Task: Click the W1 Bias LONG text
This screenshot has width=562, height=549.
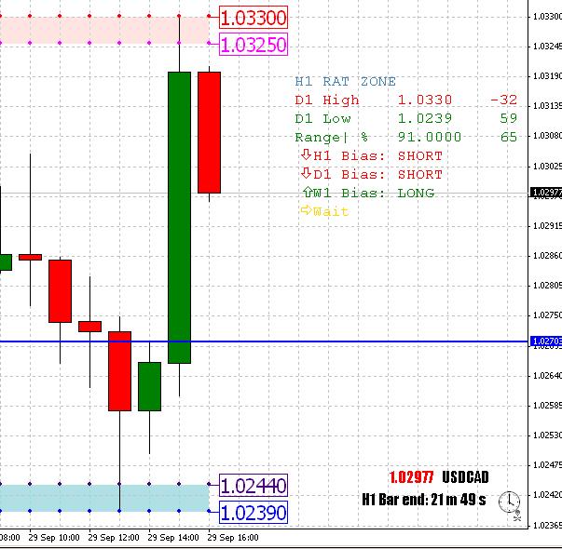Action: (x=416, y=194)
